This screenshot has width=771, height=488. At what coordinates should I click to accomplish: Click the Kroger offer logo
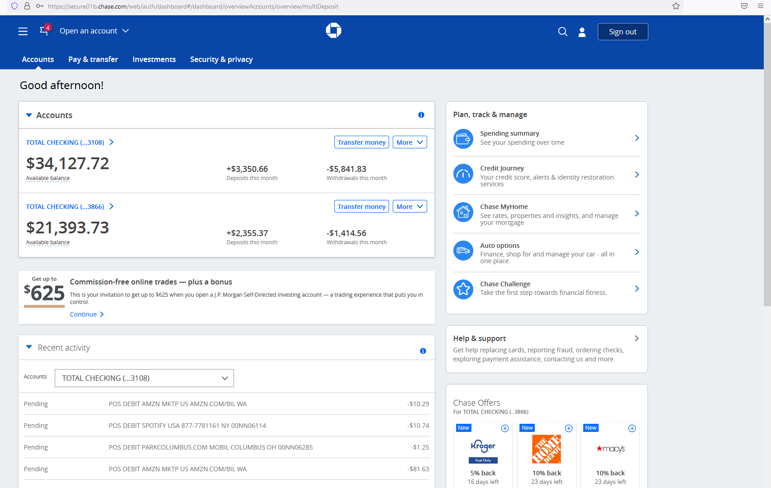coord(483,450)
